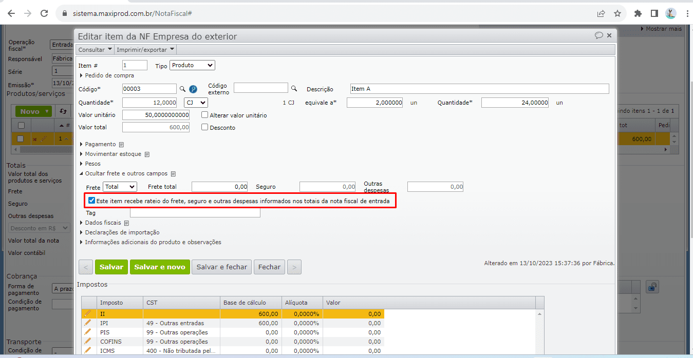The height and width of the screenshot is (358, 693).
Task: Expand the Pesos section
Action: click(x=90, y=164)
